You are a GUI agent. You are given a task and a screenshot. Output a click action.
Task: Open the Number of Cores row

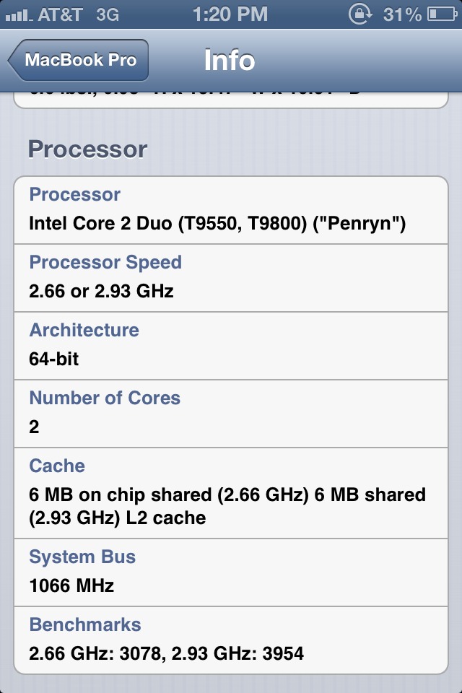(x=231, y=413)
